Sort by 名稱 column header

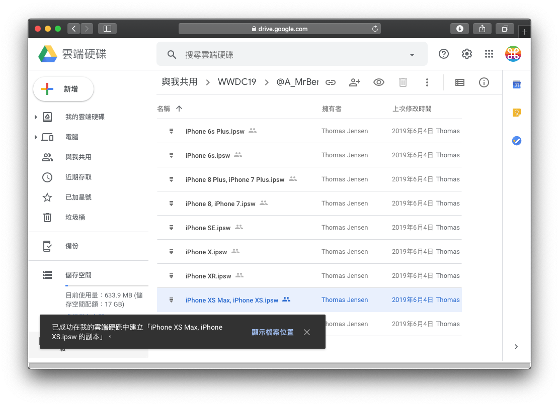[164, 109]
